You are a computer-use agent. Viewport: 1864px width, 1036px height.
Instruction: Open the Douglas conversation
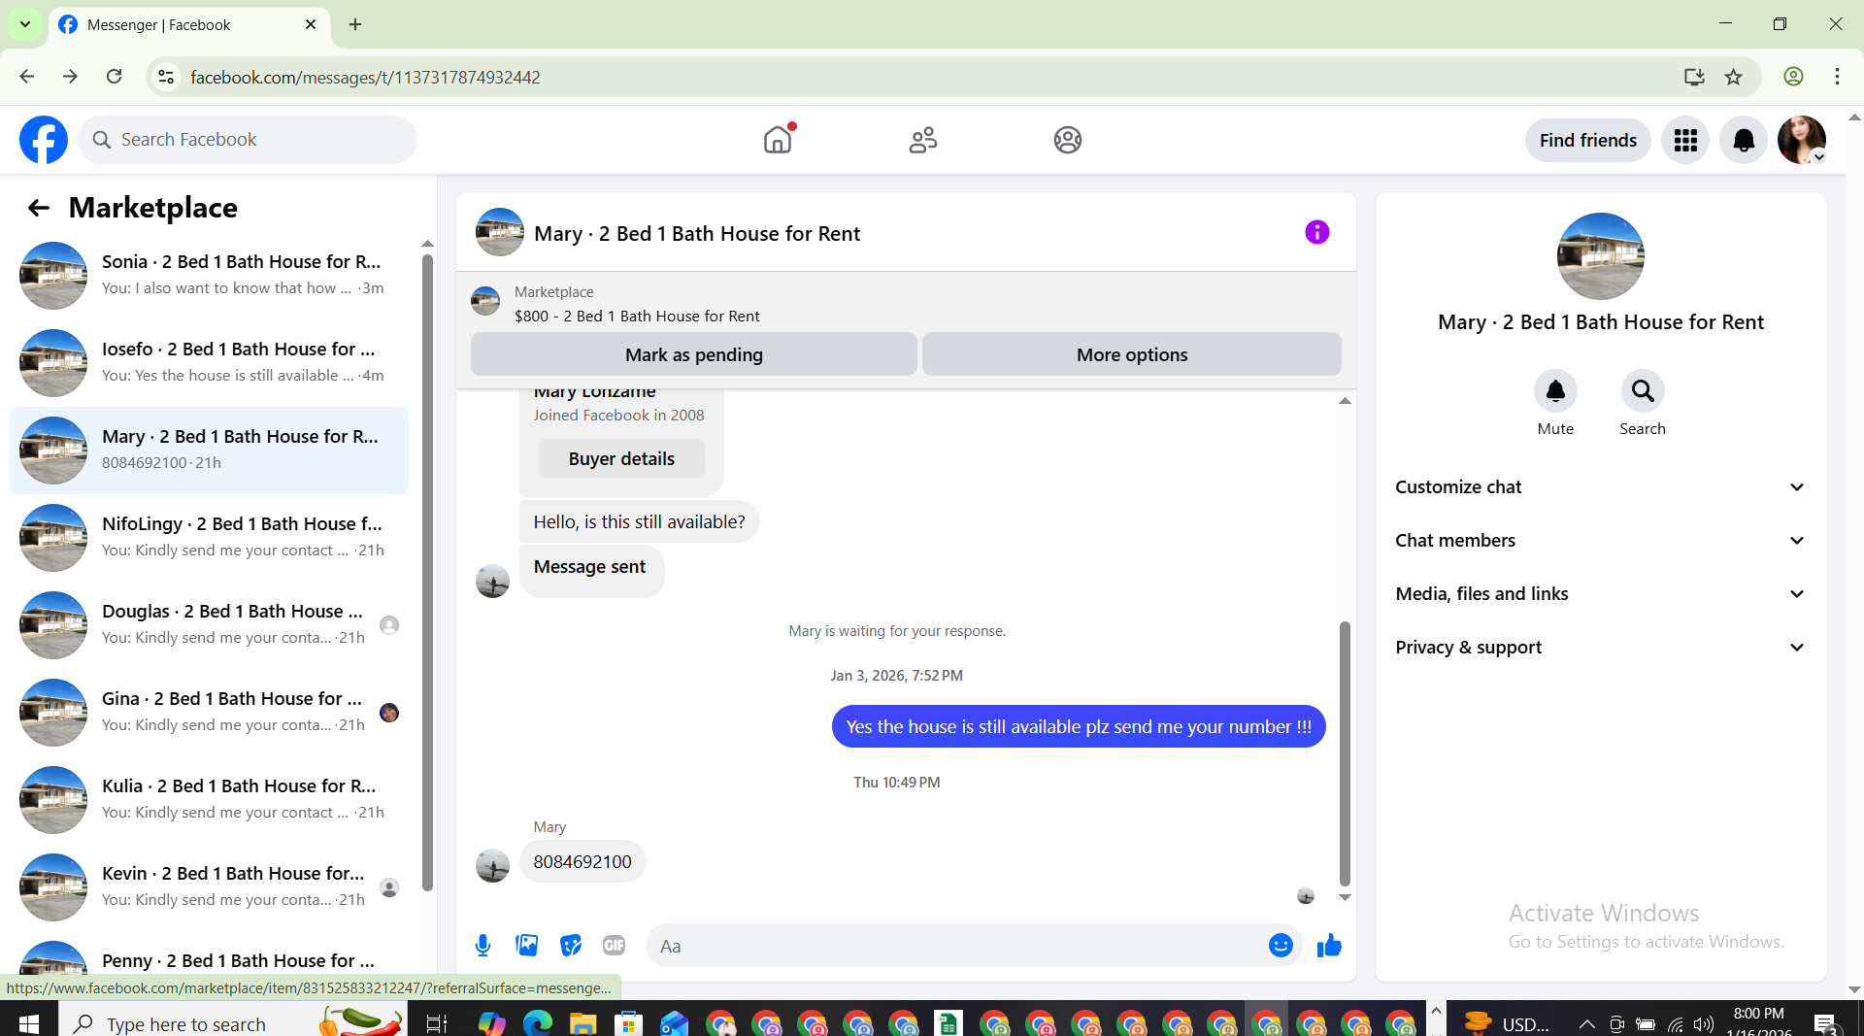click(209, 625)
